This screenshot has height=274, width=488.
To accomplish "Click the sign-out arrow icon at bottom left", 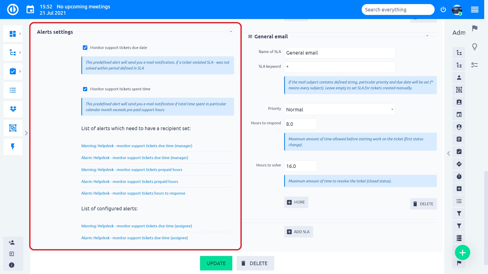I will click(x=12, y=254).
